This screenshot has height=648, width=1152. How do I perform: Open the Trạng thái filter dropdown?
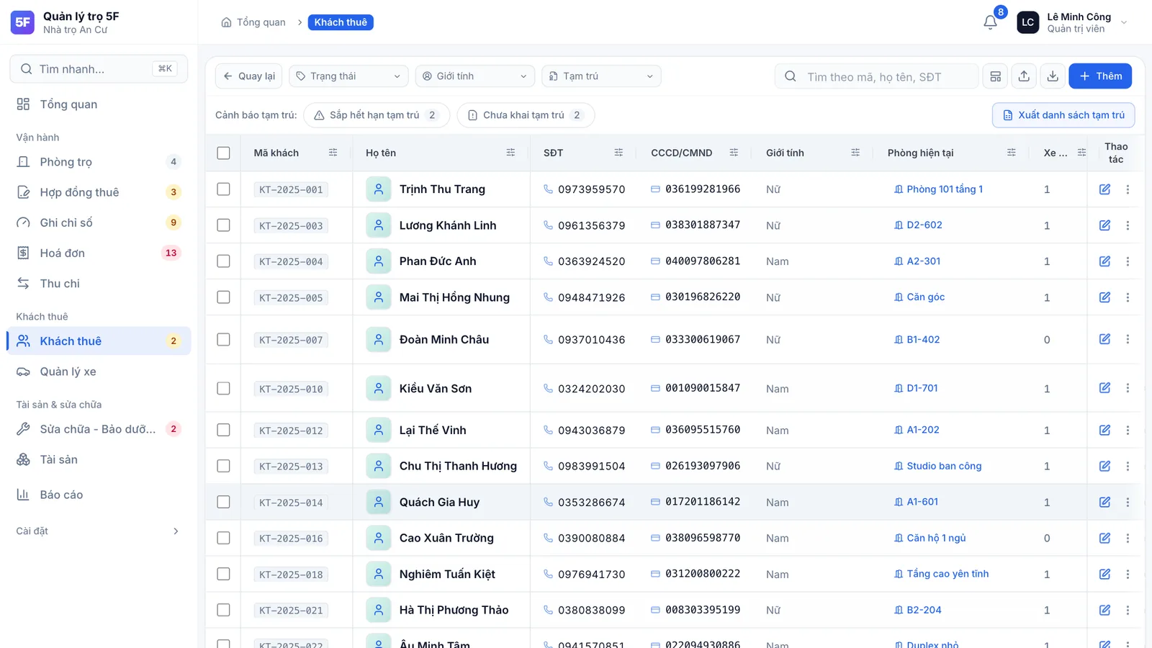tap(348, 76)
